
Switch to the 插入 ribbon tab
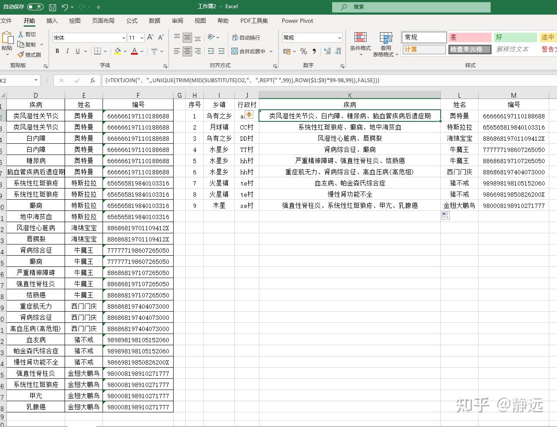click(x=52, y=21)
